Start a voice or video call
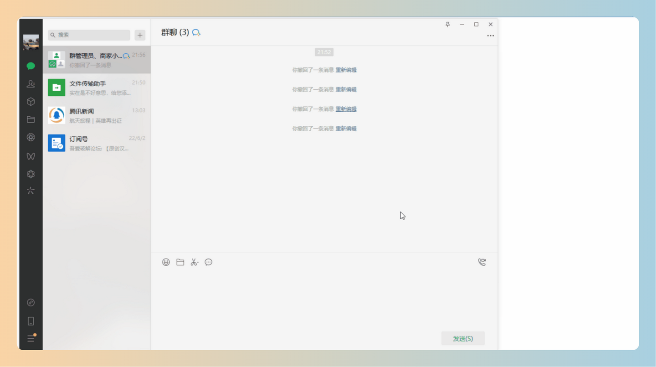 tap(482, 262)
